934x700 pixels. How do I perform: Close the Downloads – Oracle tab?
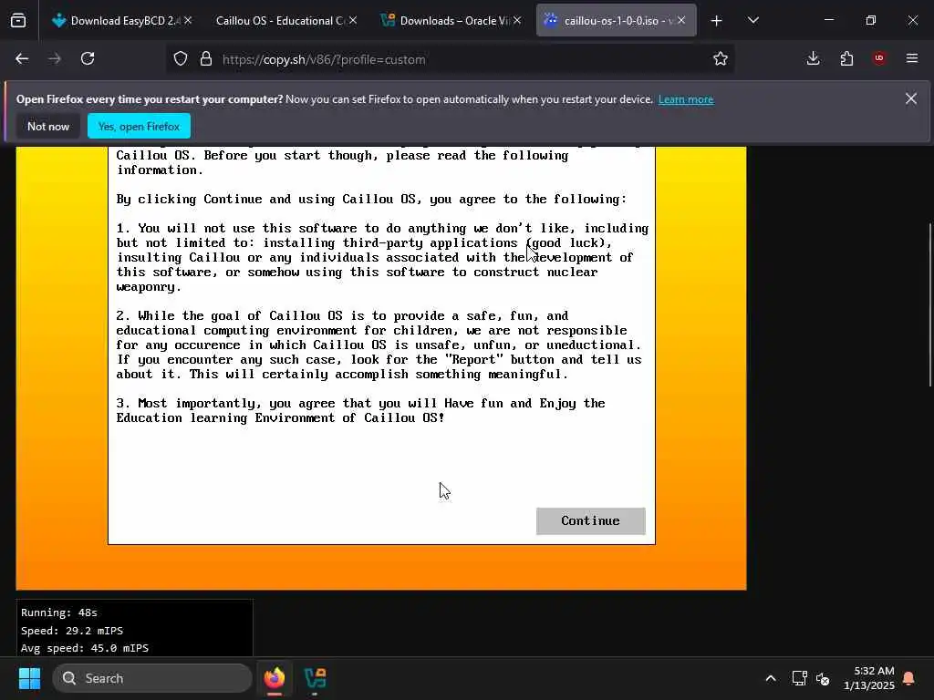click(x=517, y=20)
